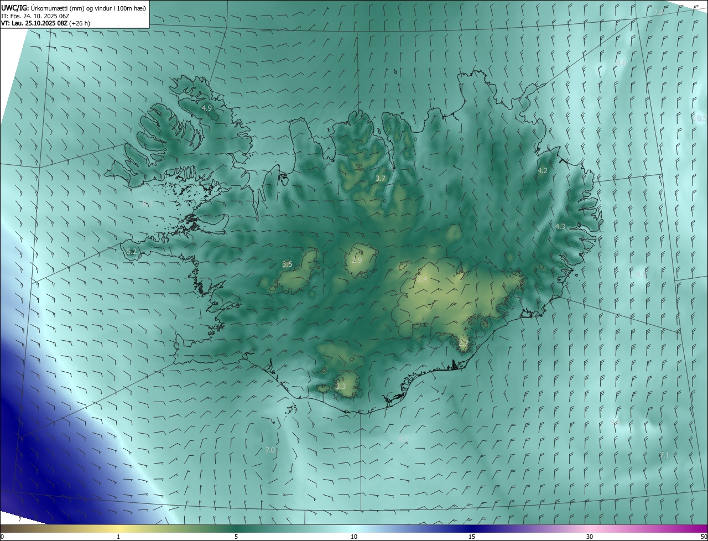Click the '10.5' value at the right edge
The image size is (708, 541).
click(x=700, y=118)
